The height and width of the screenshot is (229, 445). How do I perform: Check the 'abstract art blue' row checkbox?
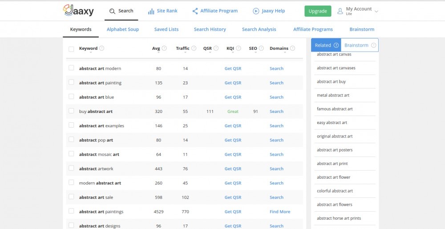71,96
